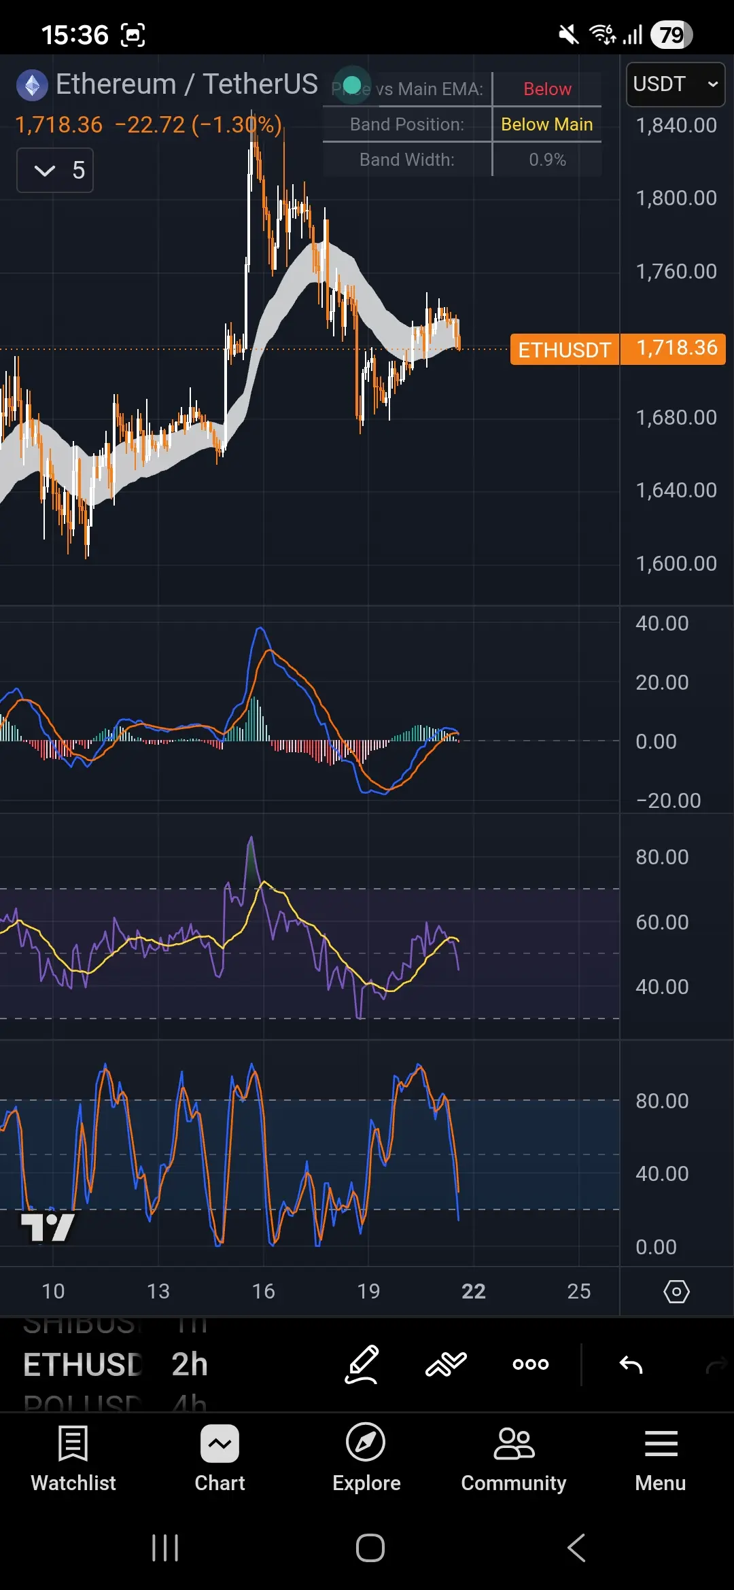Expand the collapsed indicators legend showing 5
Viewport: 734px width, 1590px height.
coord(55,170)
